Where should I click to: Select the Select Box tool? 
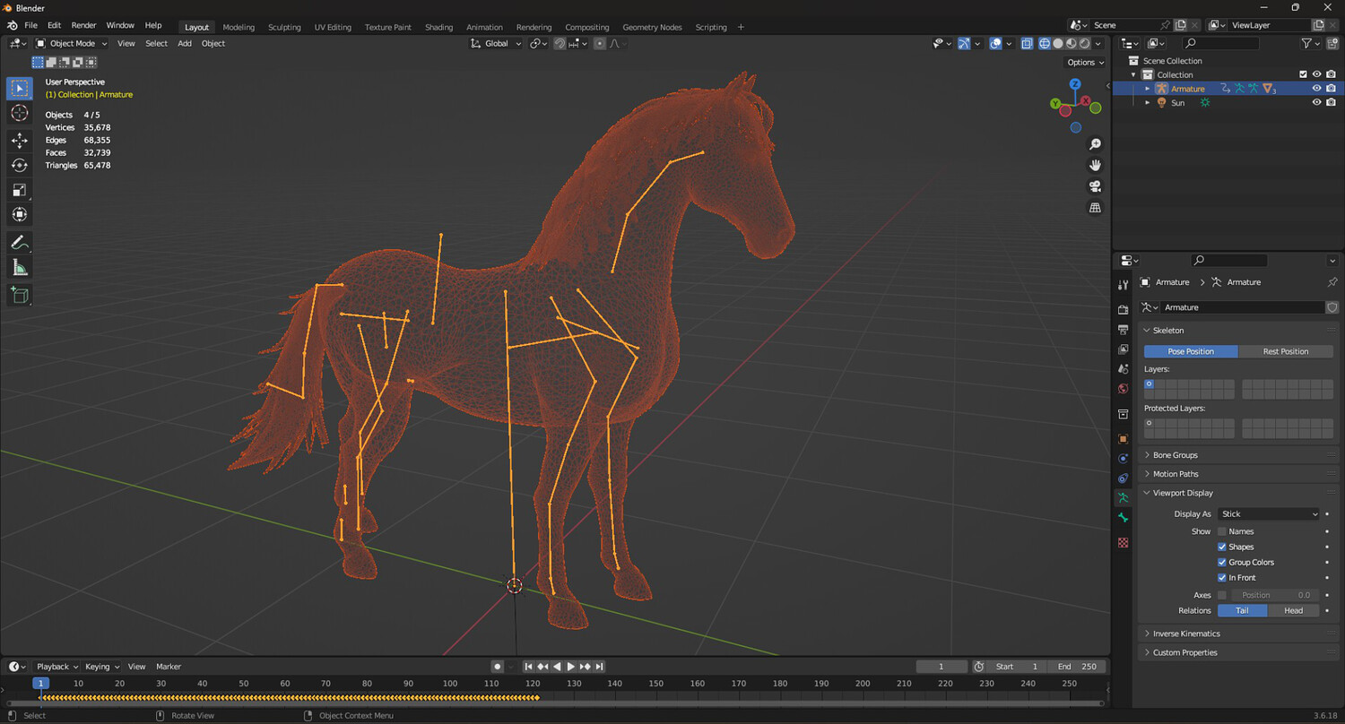(x=20, y=89)
